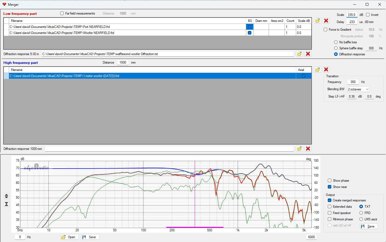Click the empty 1000 mm diffraction path field
The height and width of the screenshot is (242, 386).
[169, 149]
